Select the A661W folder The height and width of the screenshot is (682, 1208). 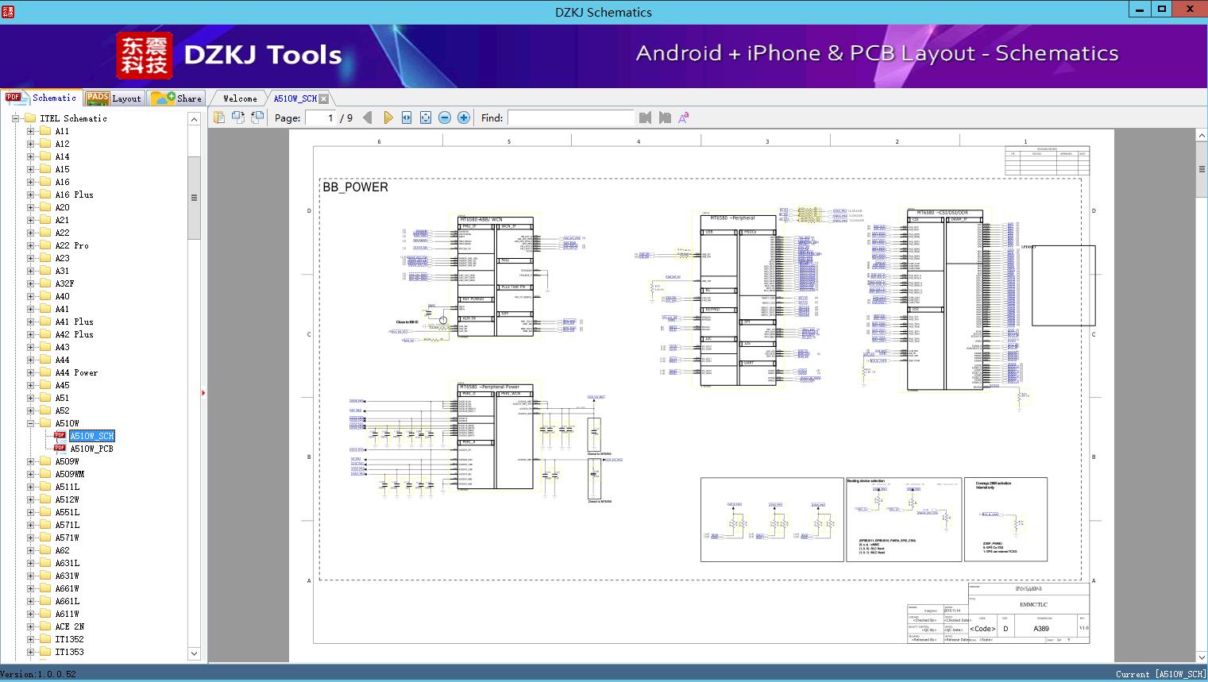coord(67,588)
